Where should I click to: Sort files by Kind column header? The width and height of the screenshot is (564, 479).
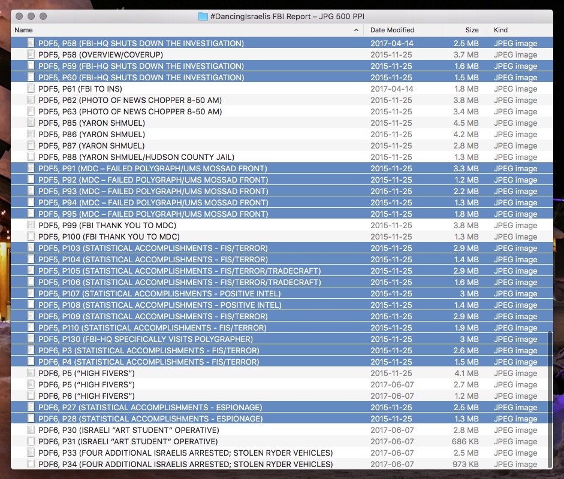click(520, 30)
